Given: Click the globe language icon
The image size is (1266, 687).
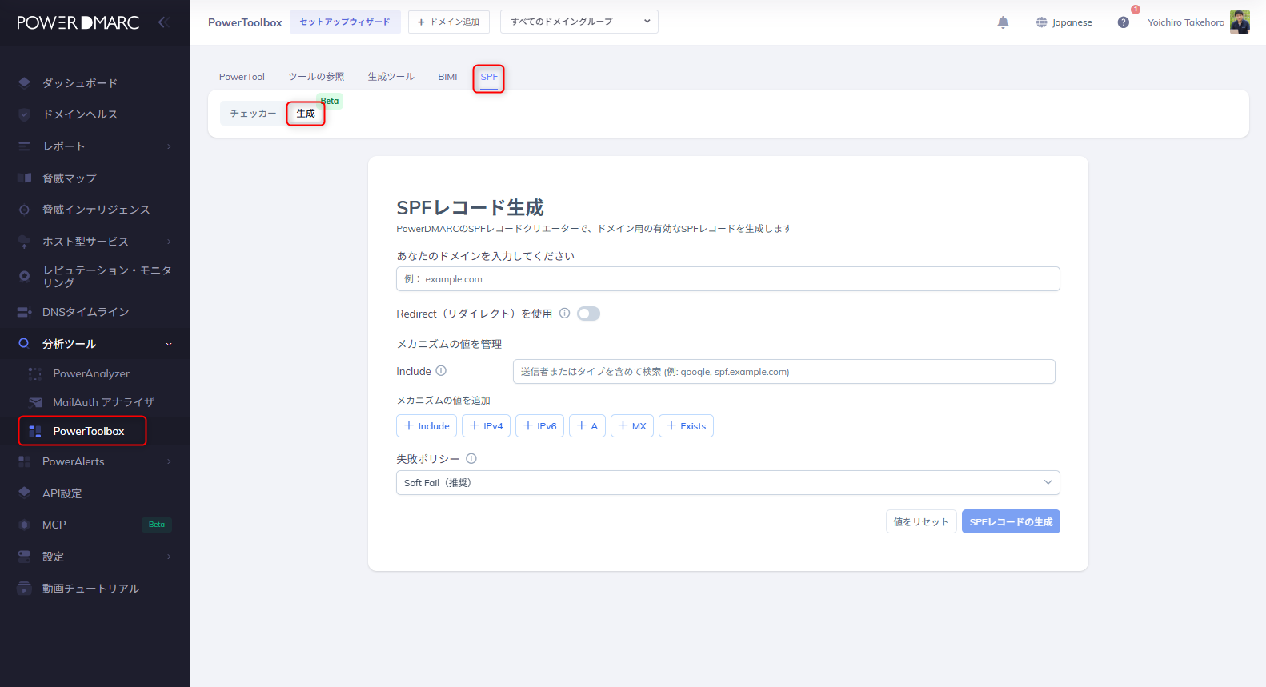Looking at the screenshot, I should click(x=1041, y=22).
